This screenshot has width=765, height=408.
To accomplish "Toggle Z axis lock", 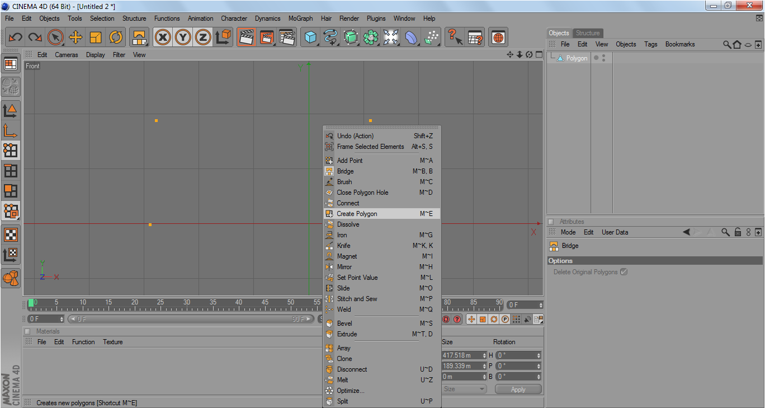I will pyautogui.click(x=203, y=37).
